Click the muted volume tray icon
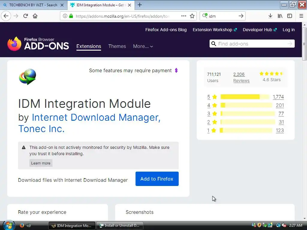The height and width of the screenshot is (230, 307). 284,225
